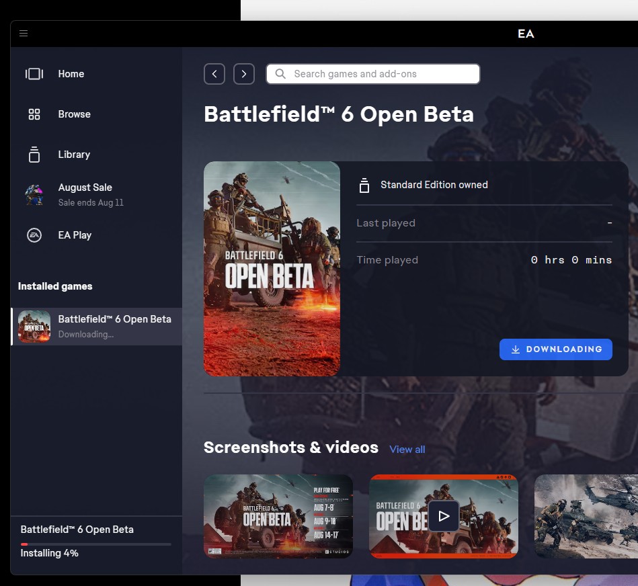Click the Last played label
The image size is (638, 586).
pyautogui.click(x=386, y=223)
